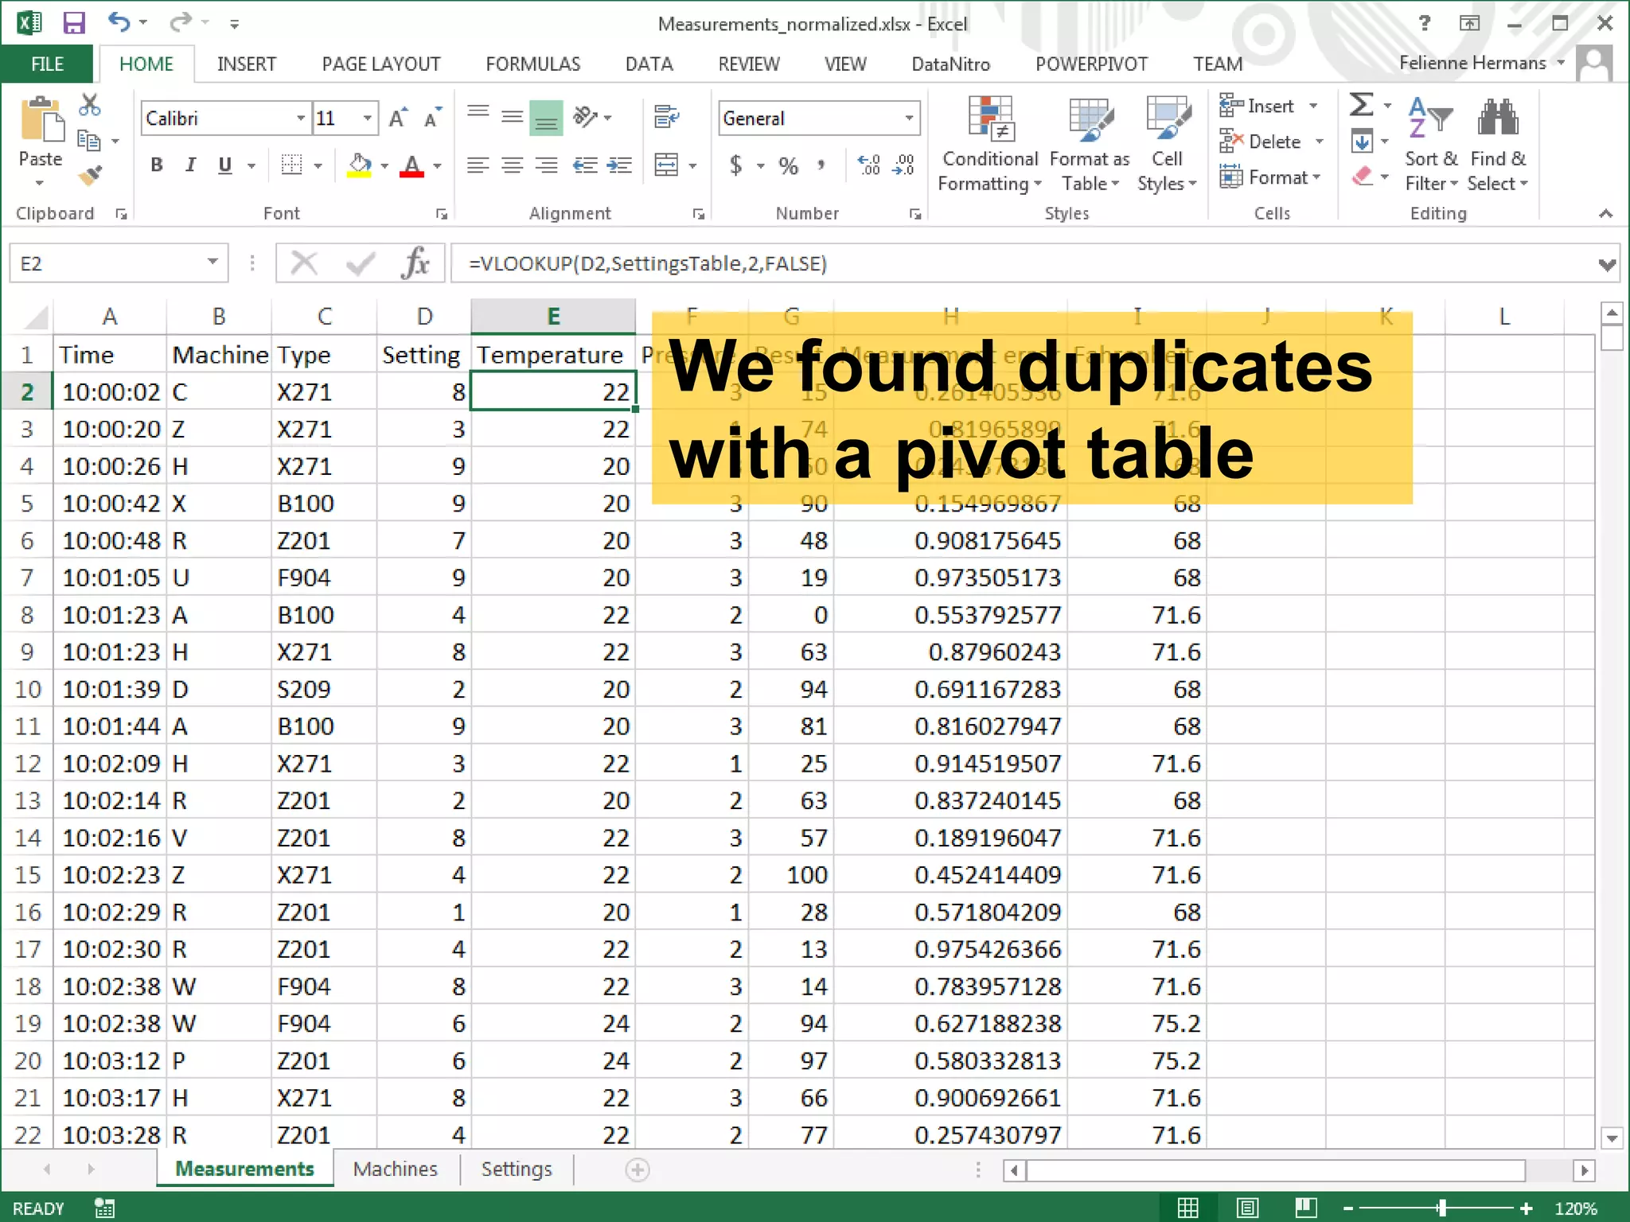Viewport: 1630px width, 1222px height.
Task: Click the Percent Style button
Action: tap(788, 165)
